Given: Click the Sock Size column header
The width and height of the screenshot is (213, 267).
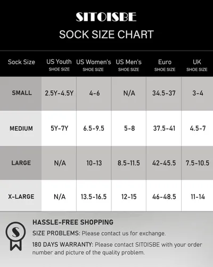Looking at the screenshot, I should (21, 62).
